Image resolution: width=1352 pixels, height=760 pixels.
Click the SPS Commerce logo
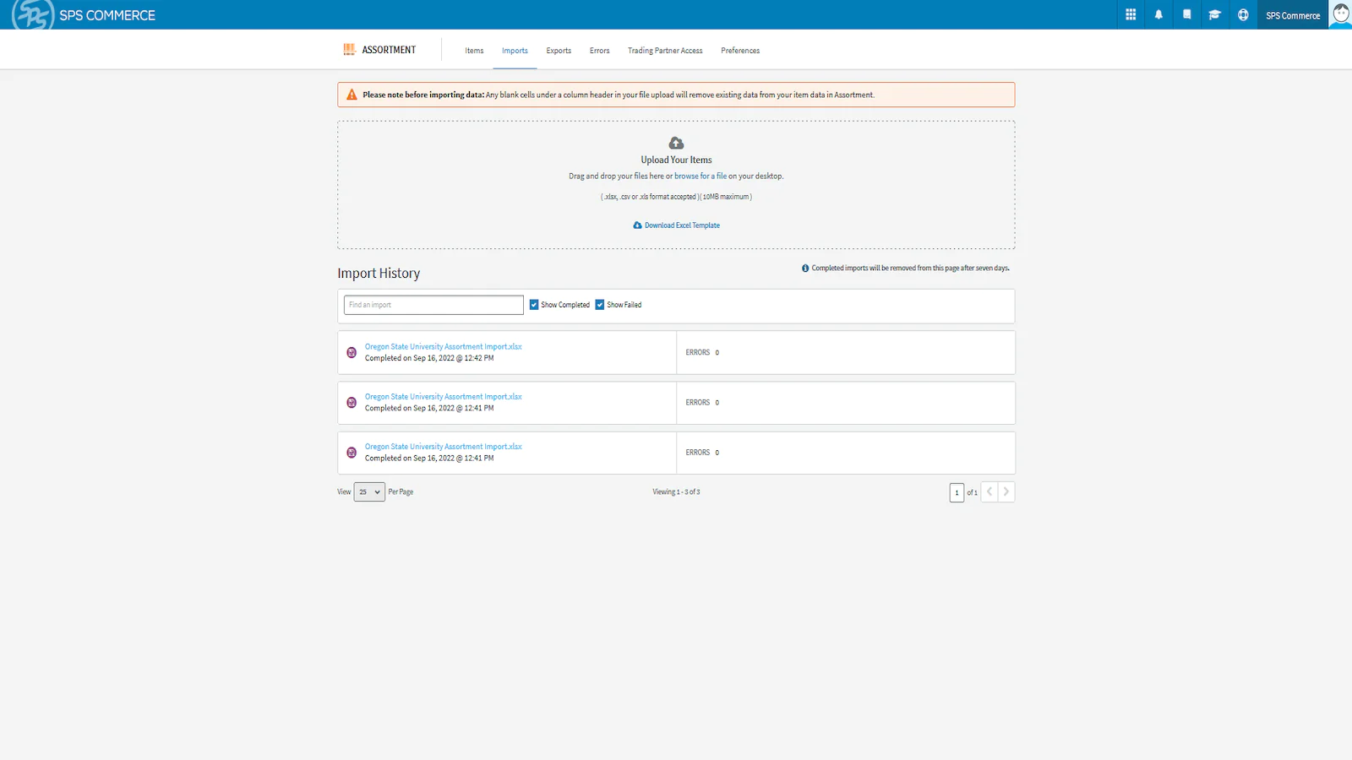pos(84,15)
